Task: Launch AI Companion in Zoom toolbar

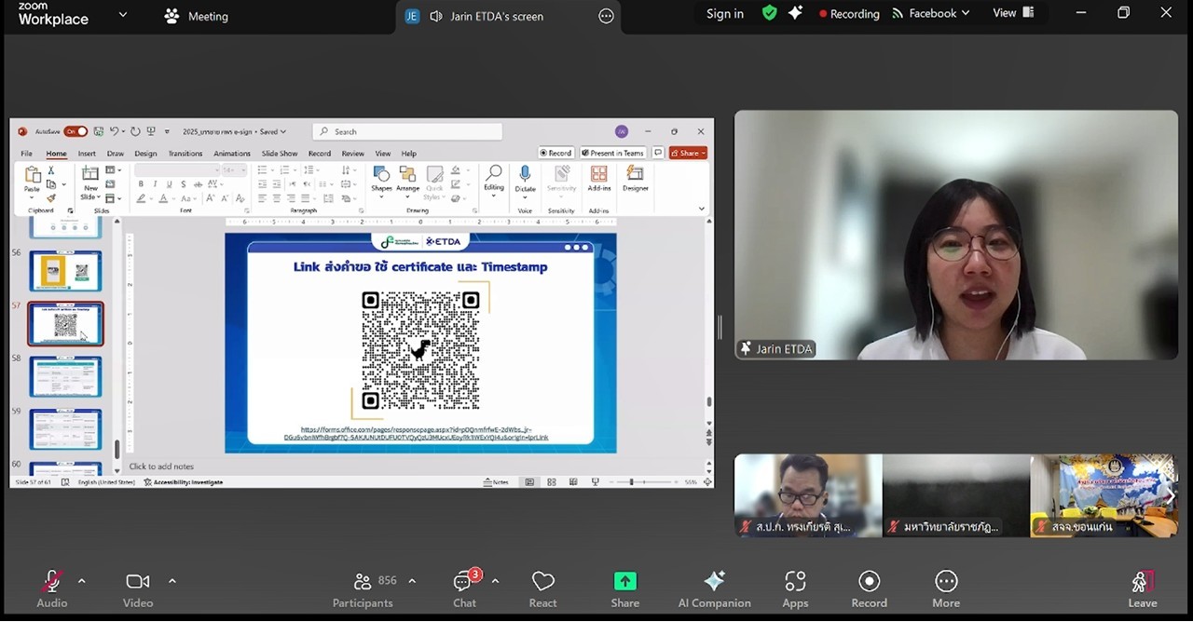Action: coord(714,589)
